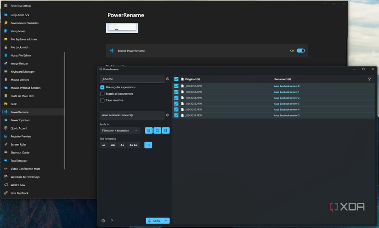The height and width of the screenshot is (228, 379).
Task: Open the filter icon in file list header
Action: pos(369,79)
